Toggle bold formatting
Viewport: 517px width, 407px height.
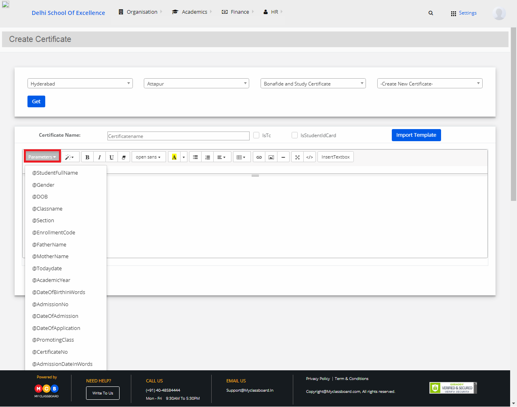tap(87, 157)
